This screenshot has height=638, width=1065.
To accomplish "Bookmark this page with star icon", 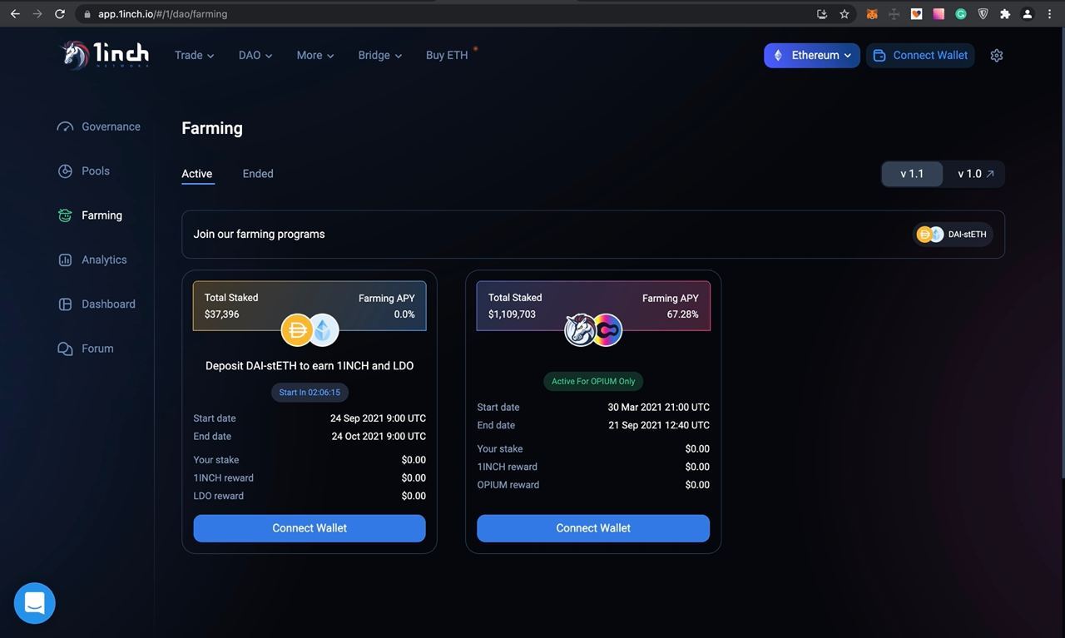I will pos(845,14).
